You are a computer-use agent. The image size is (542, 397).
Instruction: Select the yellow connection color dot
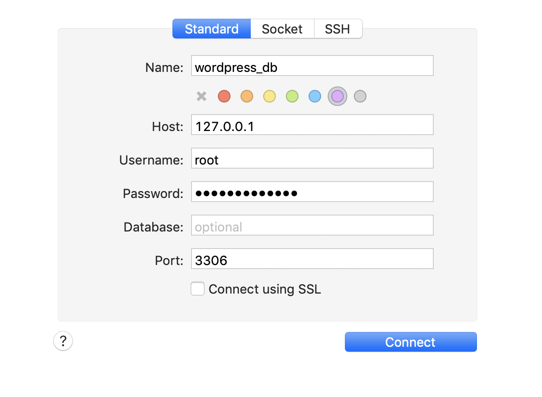click(270, 96)
